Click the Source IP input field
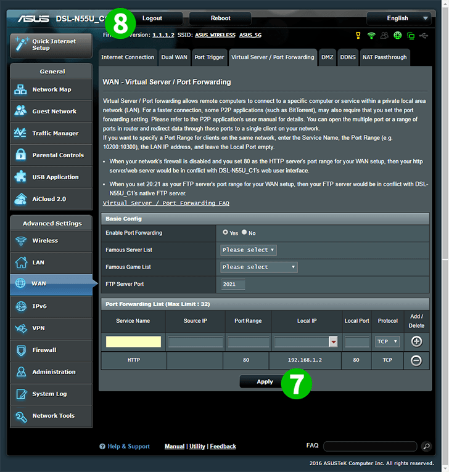The image size is (449, 472). coord(196,341)
